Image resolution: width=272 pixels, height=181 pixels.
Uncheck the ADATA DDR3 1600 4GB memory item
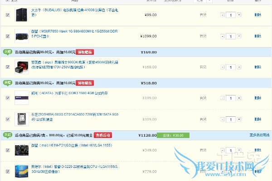pyautogui.click(x=8, y=98)
